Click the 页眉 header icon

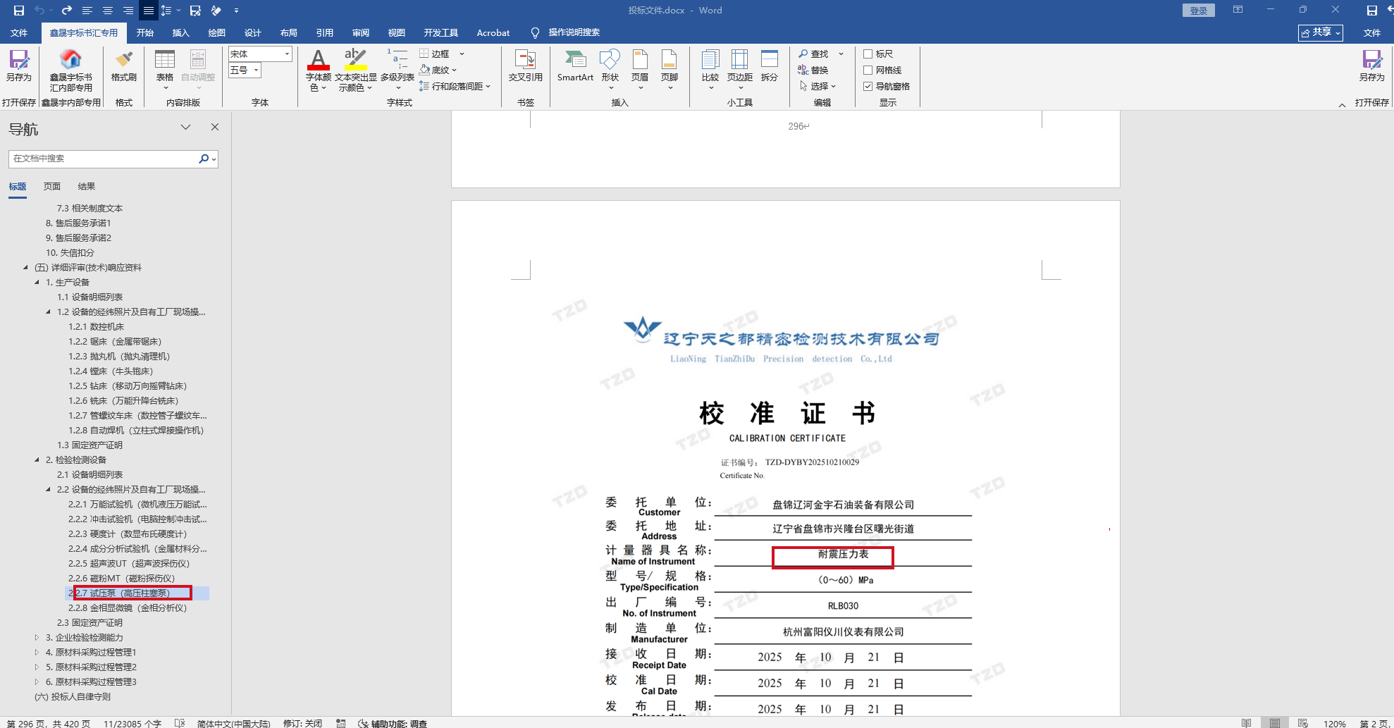pyautogui.click(x=640, y=69)
